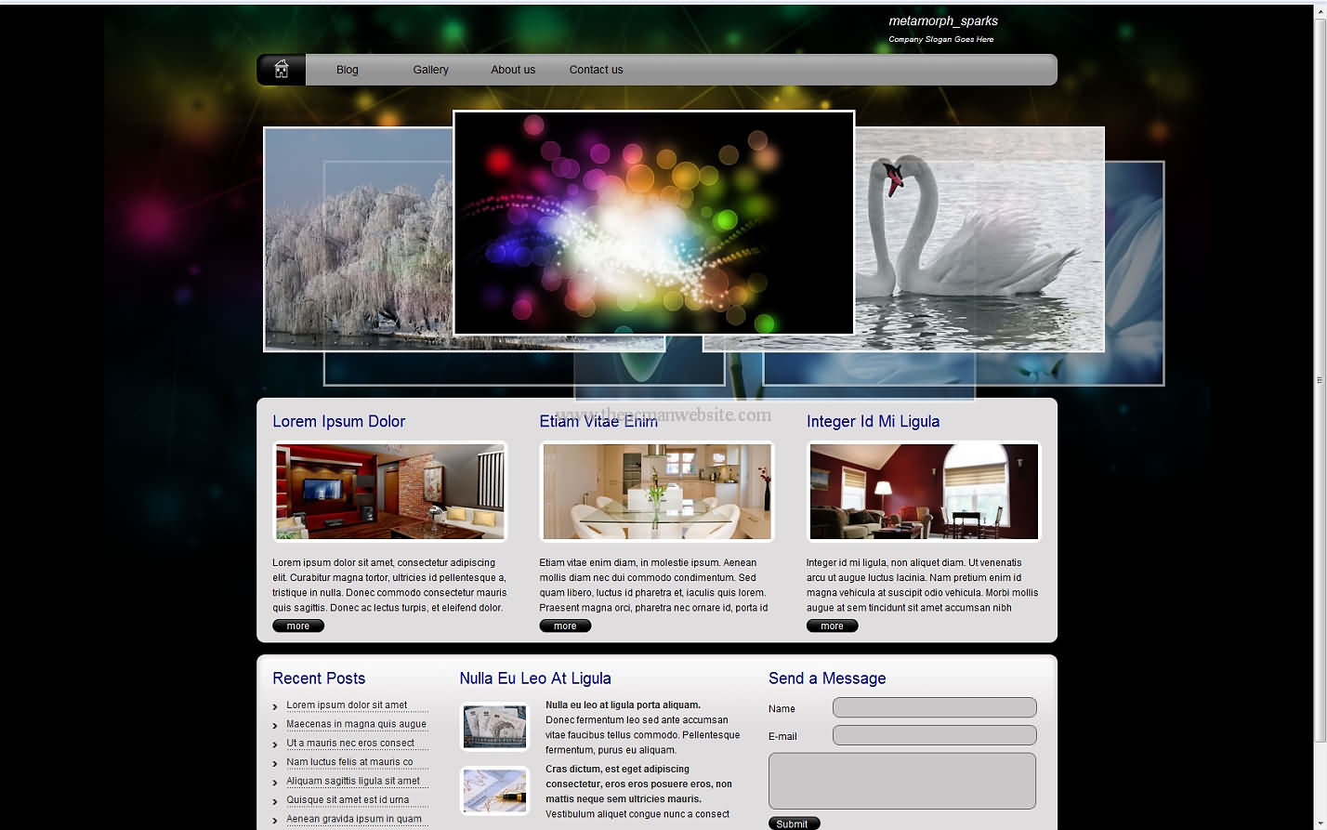The width and height of the screenshot is (1327, 830).
Task: Click into the message text area
Action: coord(901,781)
